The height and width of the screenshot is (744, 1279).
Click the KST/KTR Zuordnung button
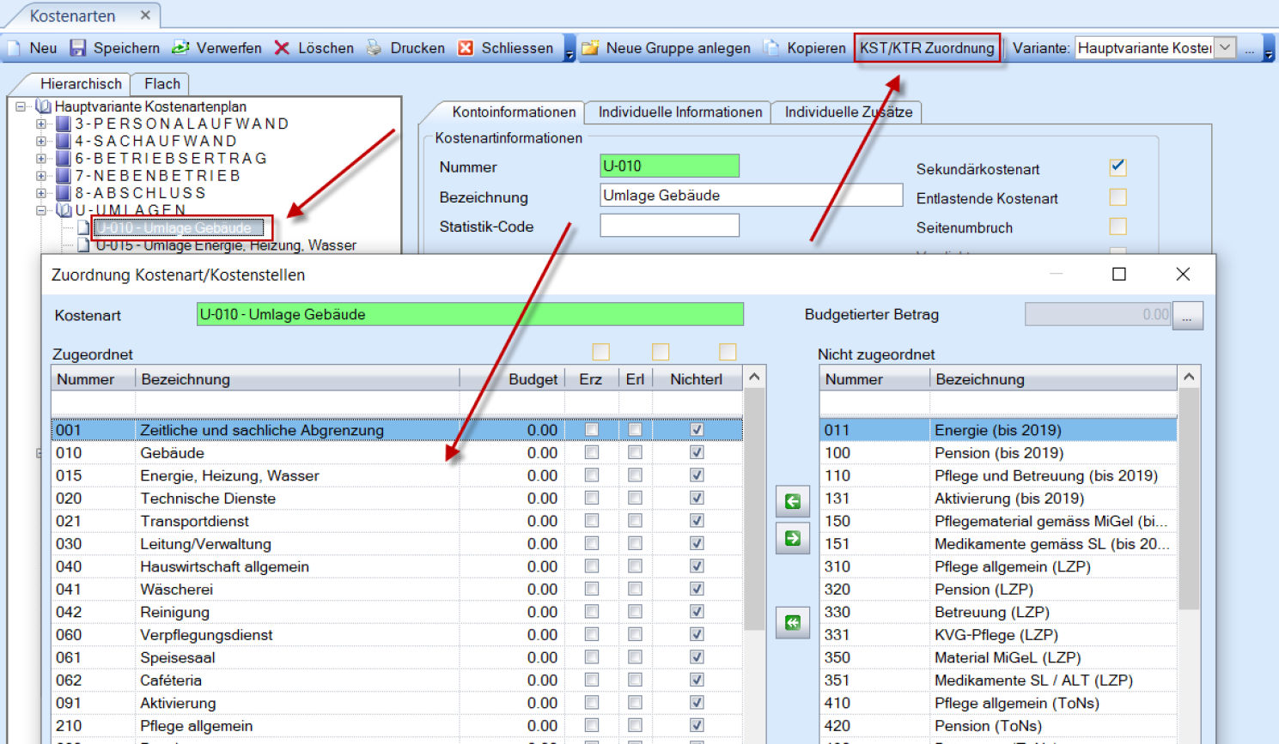(x=927, y=48)
